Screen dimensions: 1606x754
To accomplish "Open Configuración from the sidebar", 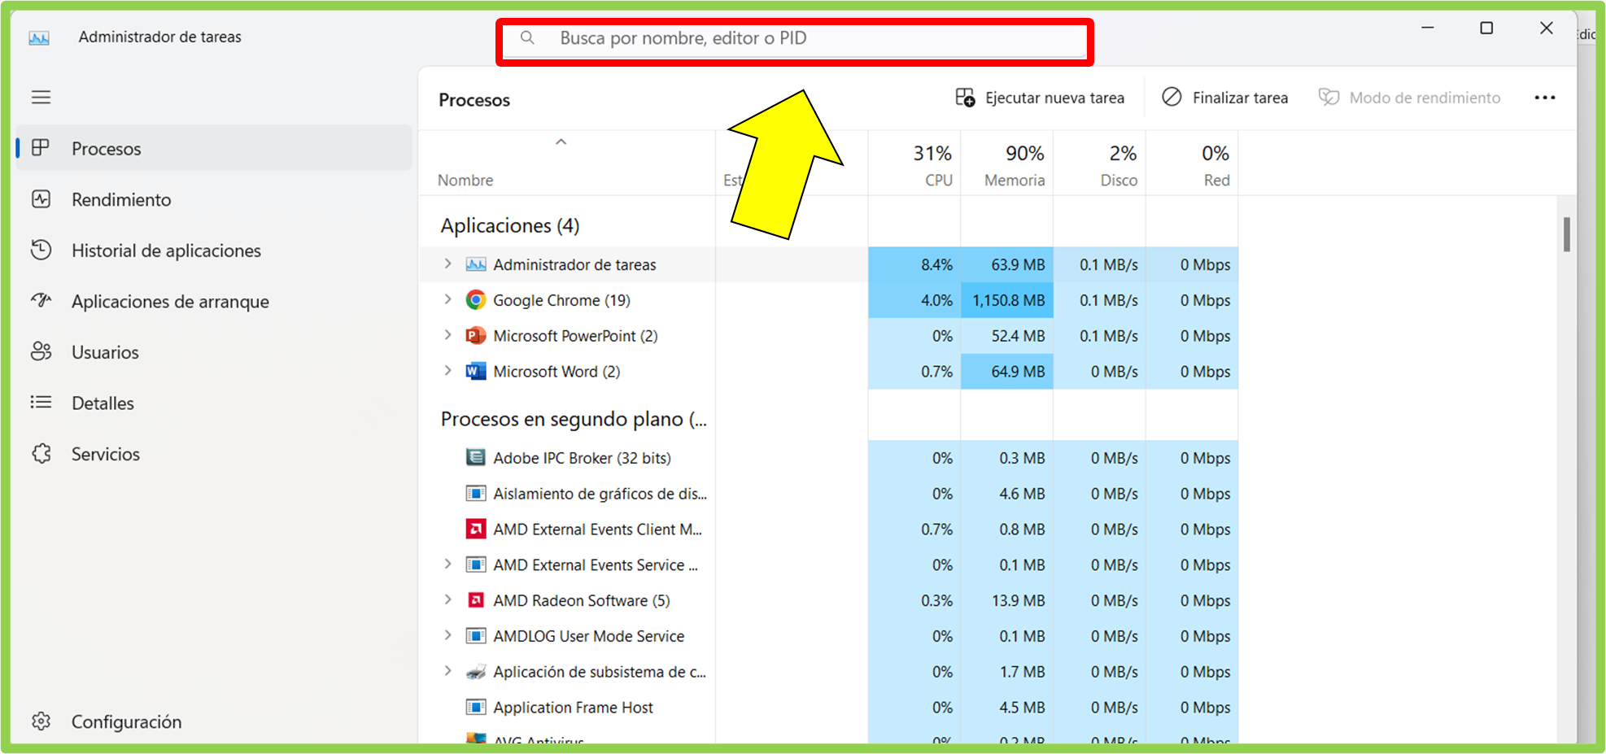I will 41,721.
